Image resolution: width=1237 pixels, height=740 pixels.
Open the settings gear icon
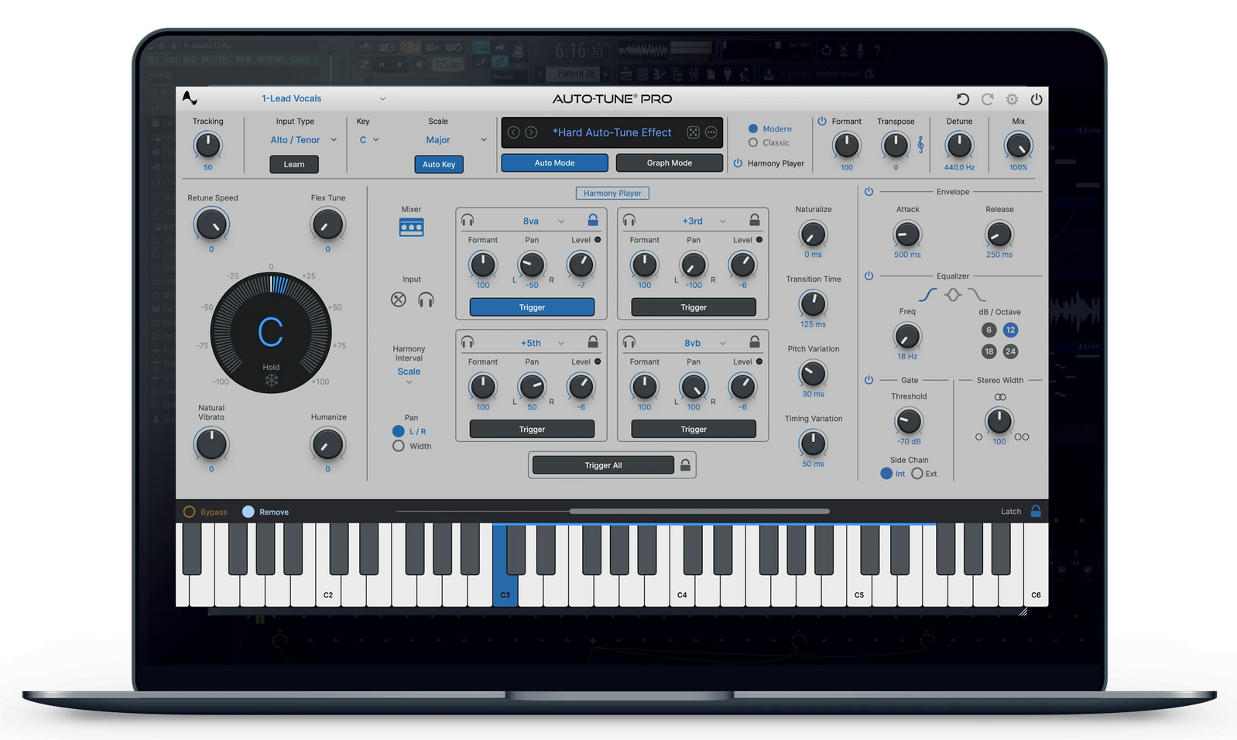[1012, 99]
